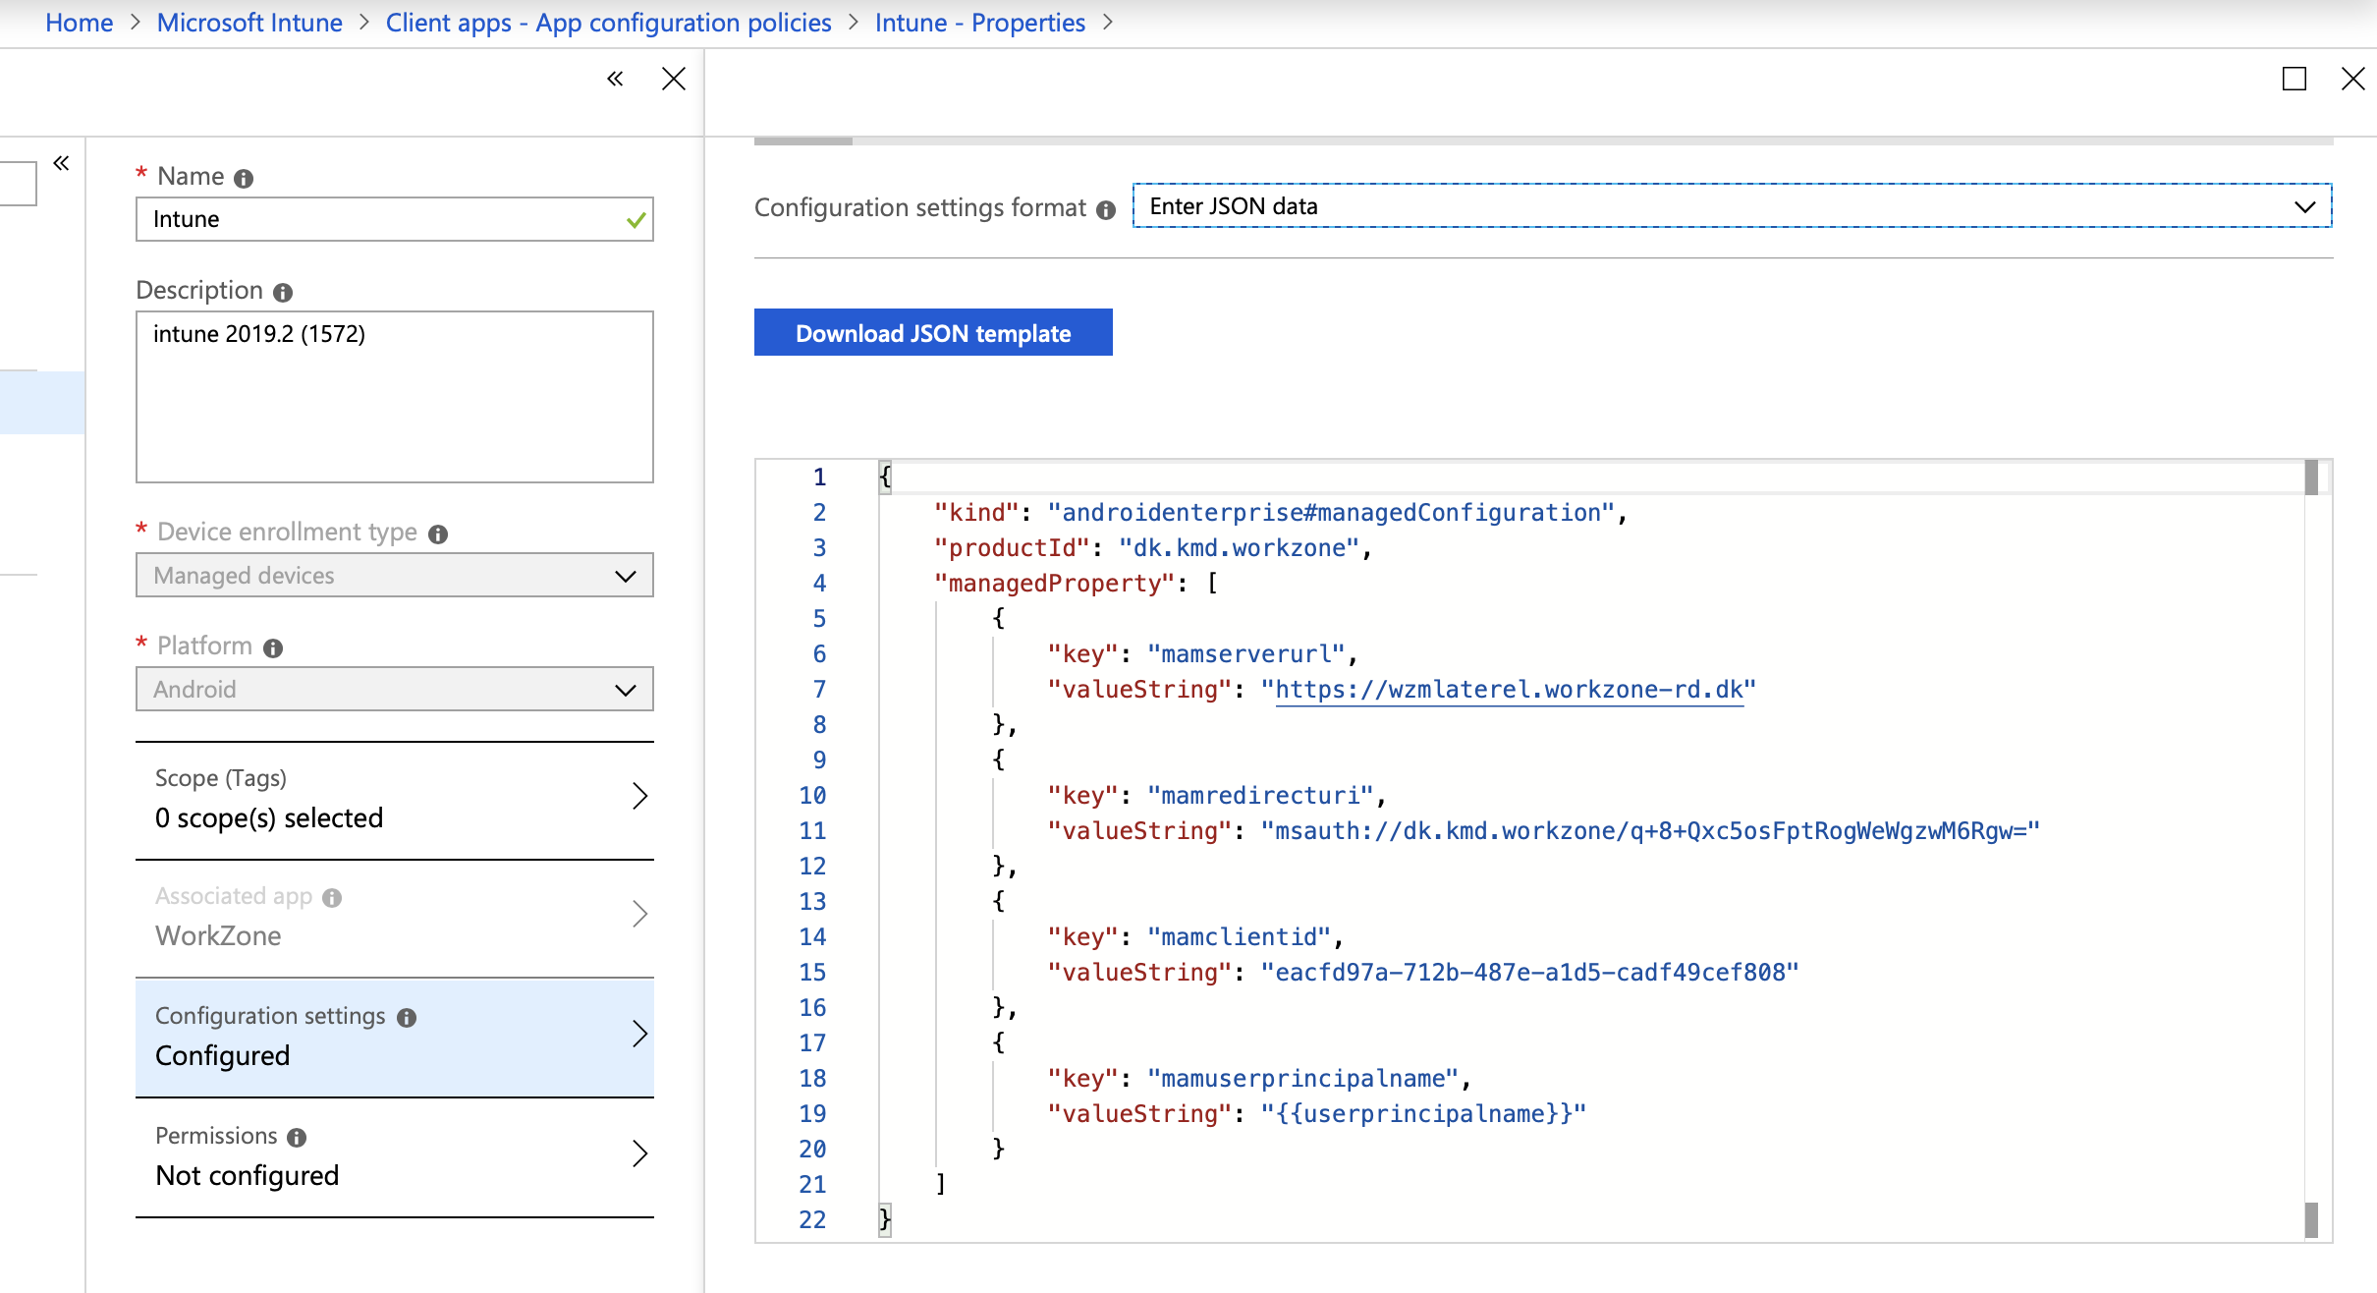2377x1293 pixels.
Task: Collapse the properties blade with double chevron
Action: (615, 79)
